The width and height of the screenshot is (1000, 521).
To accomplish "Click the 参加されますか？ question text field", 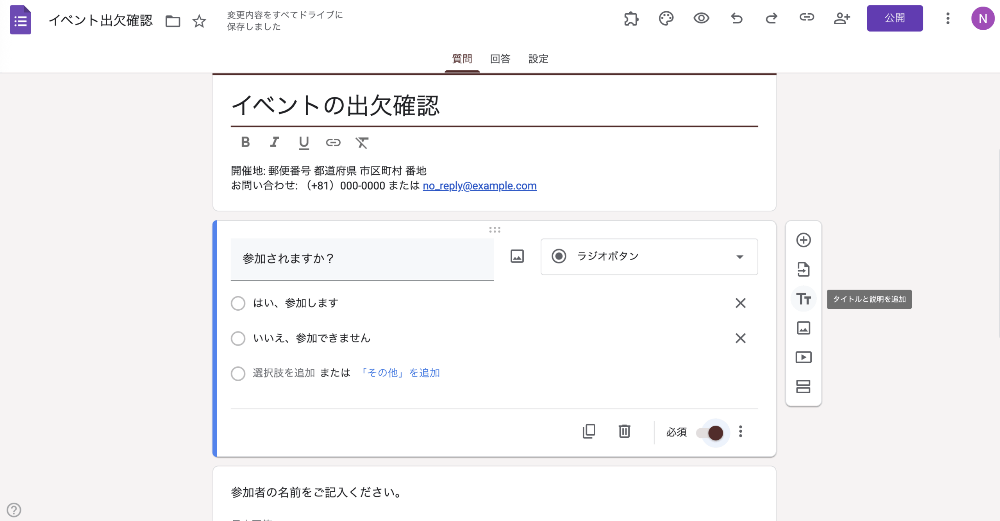I will pyautogui.click(x=362, y=259).
